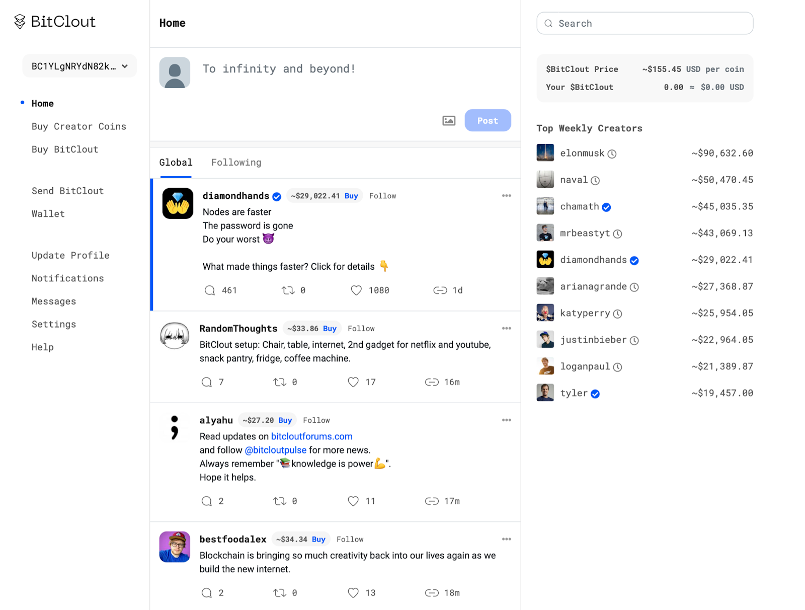Like the bestfoodalex post
Viewport: 805px width, 610px height.
[353, 593]
